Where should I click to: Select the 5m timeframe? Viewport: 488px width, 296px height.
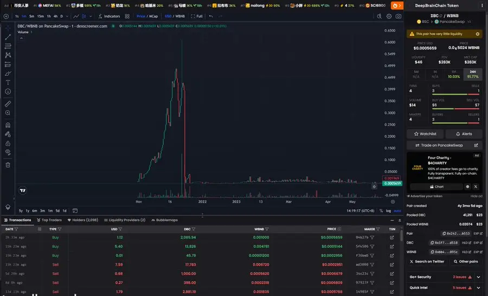coord(32,16)
